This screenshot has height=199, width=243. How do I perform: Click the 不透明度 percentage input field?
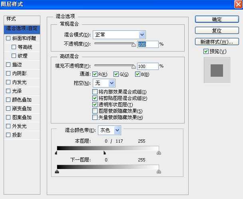pyautogui.click(x=147, y=44)
